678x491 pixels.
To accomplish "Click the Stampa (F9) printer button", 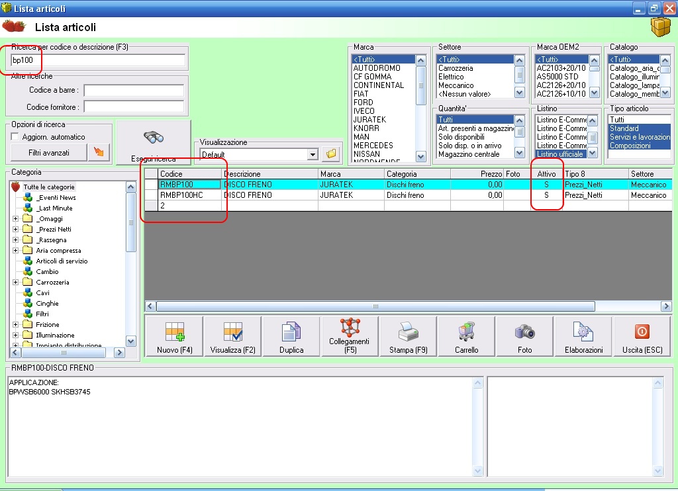I will [408, 337].
